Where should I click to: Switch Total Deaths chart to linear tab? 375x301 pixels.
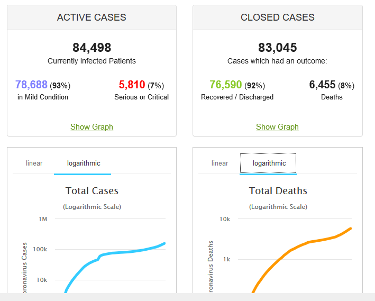pyautogui.click(x=219, y=163)
